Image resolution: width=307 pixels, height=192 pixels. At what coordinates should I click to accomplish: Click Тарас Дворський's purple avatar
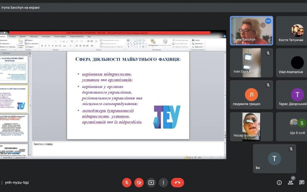click(x=297, y=94)
